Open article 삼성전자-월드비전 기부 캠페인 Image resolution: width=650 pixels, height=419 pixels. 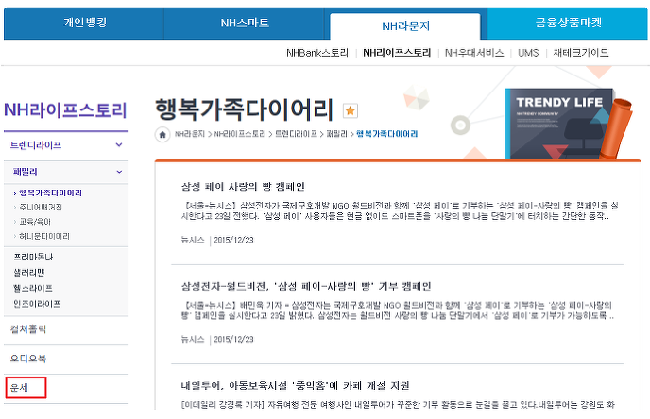click(306, 287)
